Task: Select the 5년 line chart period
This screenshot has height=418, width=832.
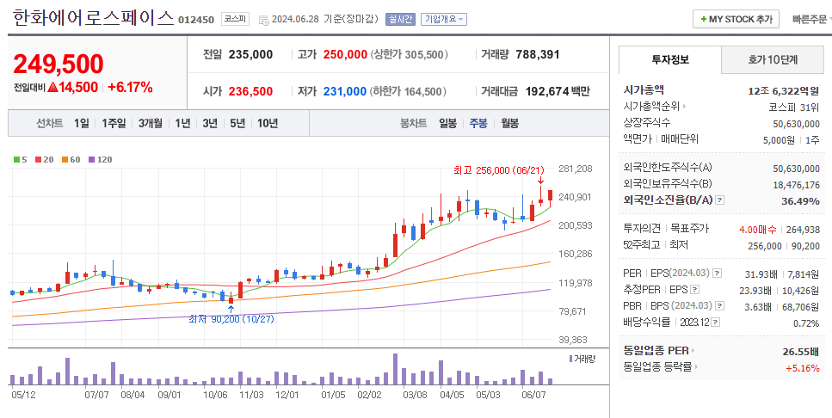Action: [x=237, y=123]
